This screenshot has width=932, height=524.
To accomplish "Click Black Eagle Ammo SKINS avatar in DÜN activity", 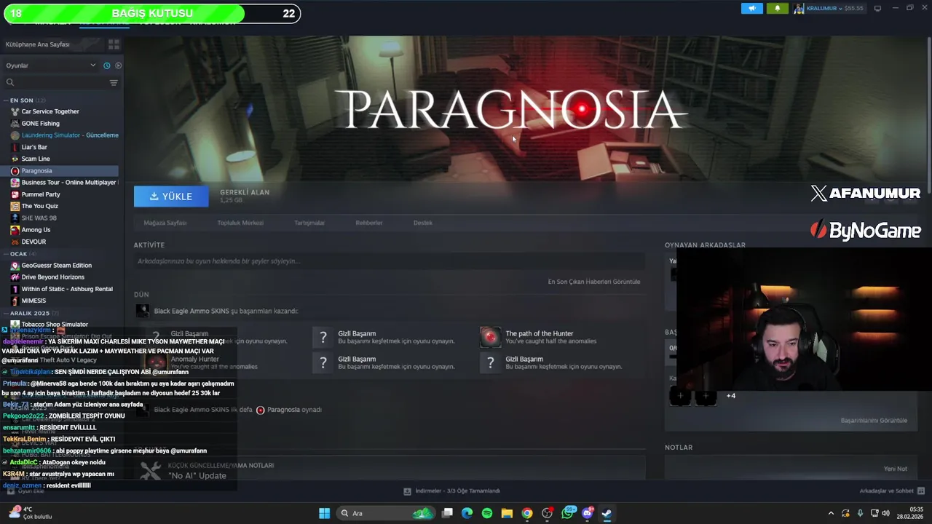I will pos(143,311).
